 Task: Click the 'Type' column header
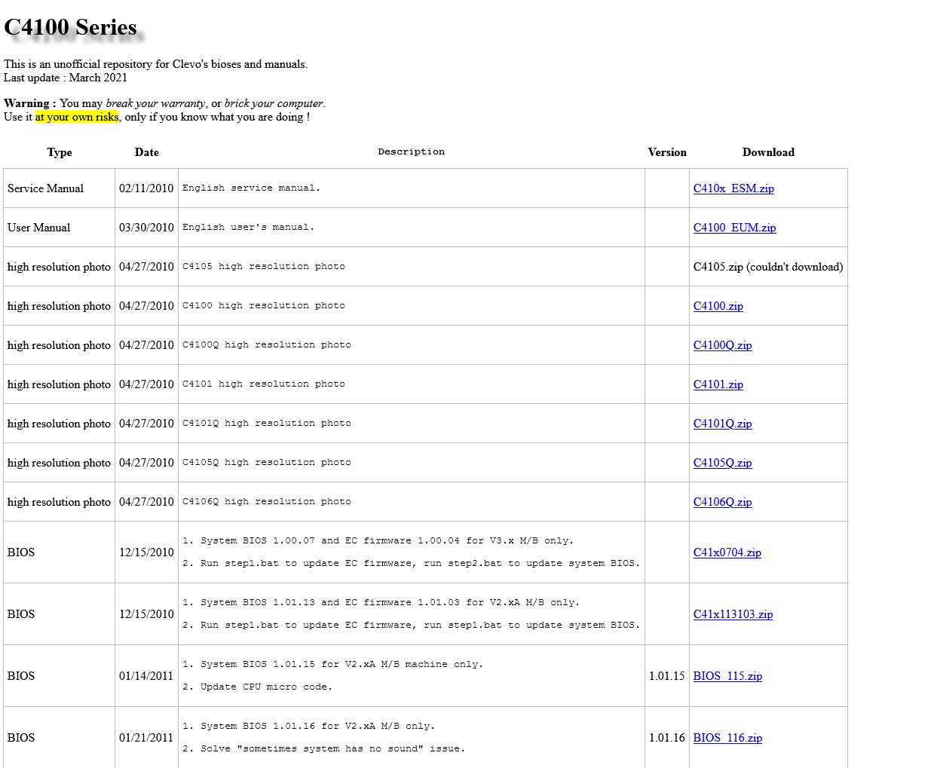pyautogui.click(x=60, y=152)
